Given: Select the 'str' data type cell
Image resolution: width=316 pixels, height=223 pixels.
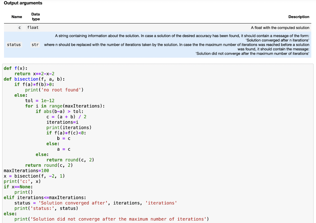Looking at the screenshot, I should (35, 44).
